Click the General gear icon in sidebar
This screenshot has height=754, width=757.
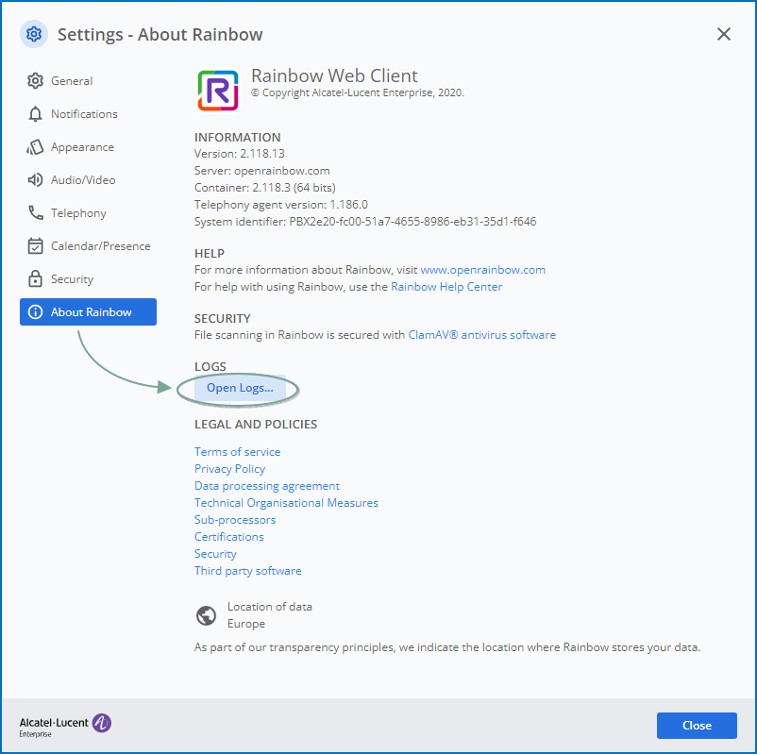pyautogui.click(x=36, y=81)
